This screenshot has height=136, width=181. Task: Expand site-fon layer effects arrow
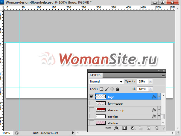pyautogui.click(x=159, y=116)
